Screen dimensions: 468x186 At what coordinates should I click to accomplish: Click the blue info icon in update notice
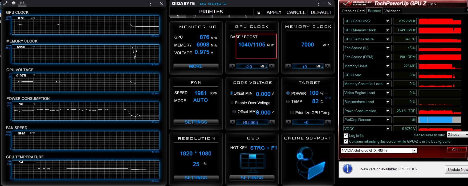click(347, 169)
